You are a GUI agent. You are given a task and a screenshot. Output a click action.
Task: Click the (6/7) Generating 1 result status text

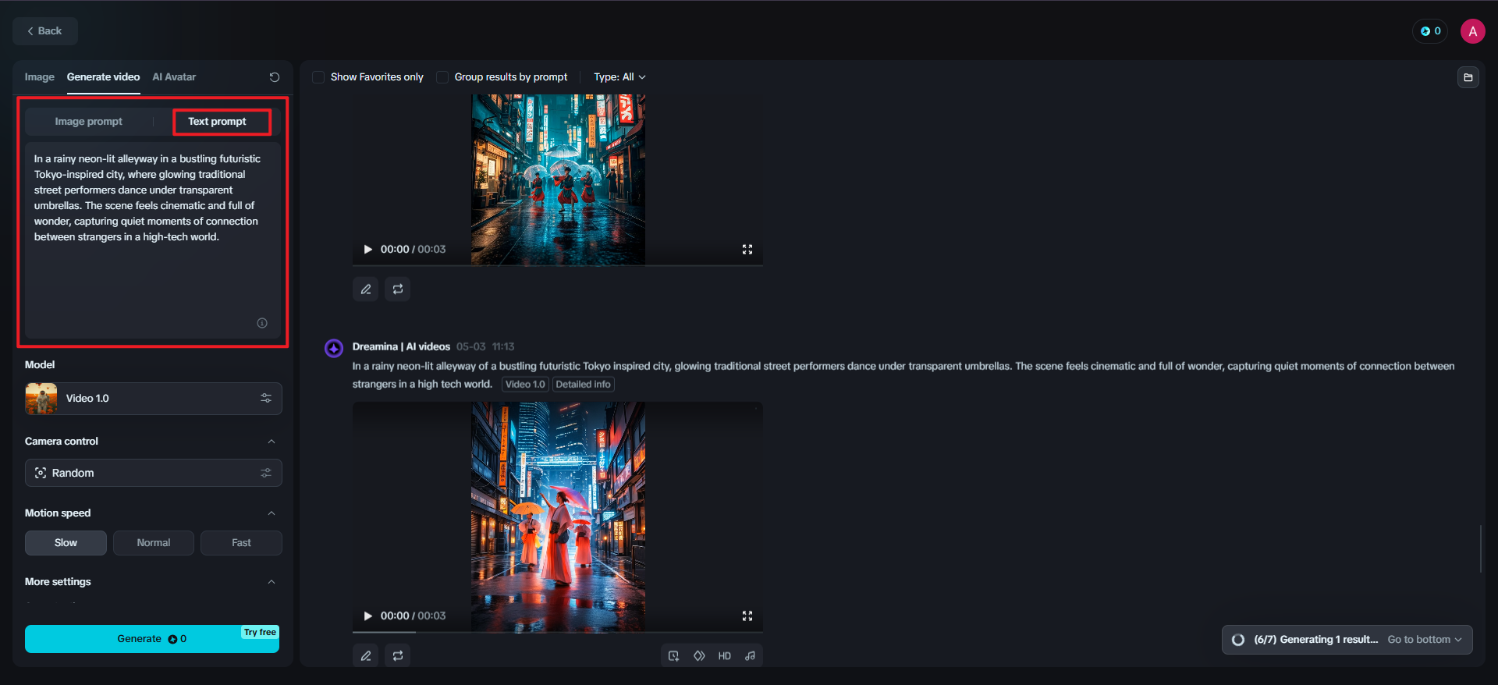pos(1316,640)
